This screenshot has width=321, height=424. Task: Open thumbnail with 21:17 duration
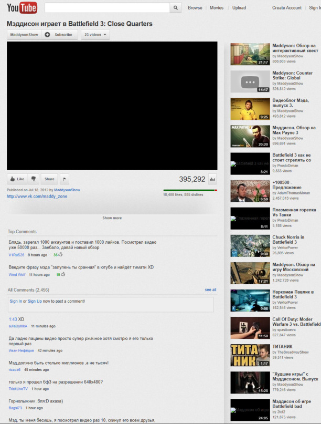[x=250, y=54]
